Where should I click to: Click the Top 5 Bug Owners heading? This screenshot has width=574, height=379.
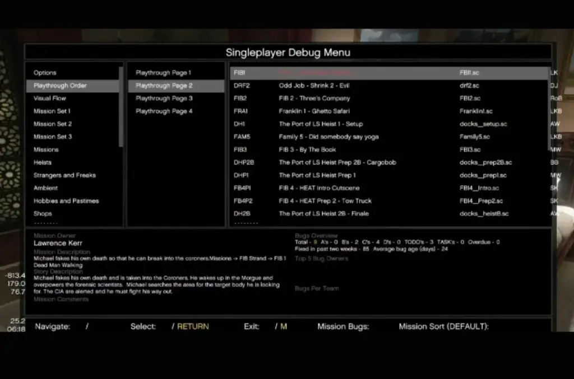(321, 259)
